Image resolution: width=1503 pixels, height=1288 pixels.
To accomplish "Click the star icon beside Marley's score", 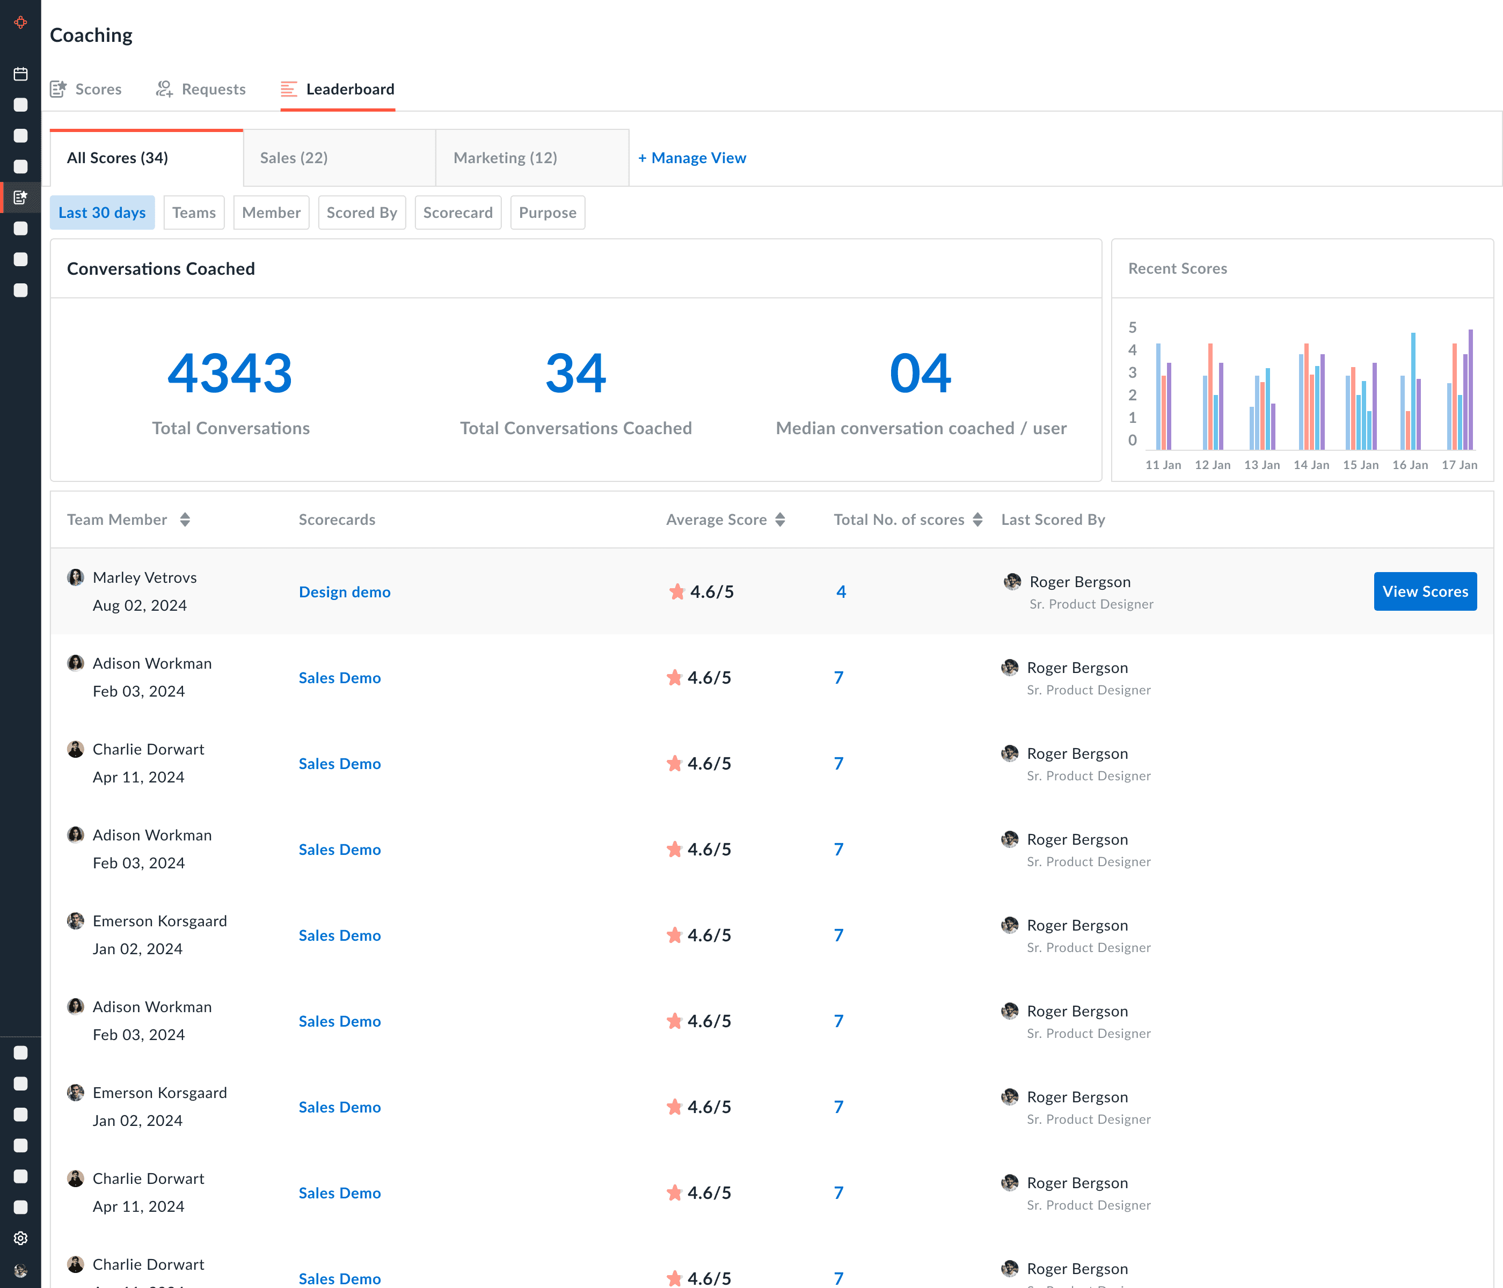I will coord(677,592).
